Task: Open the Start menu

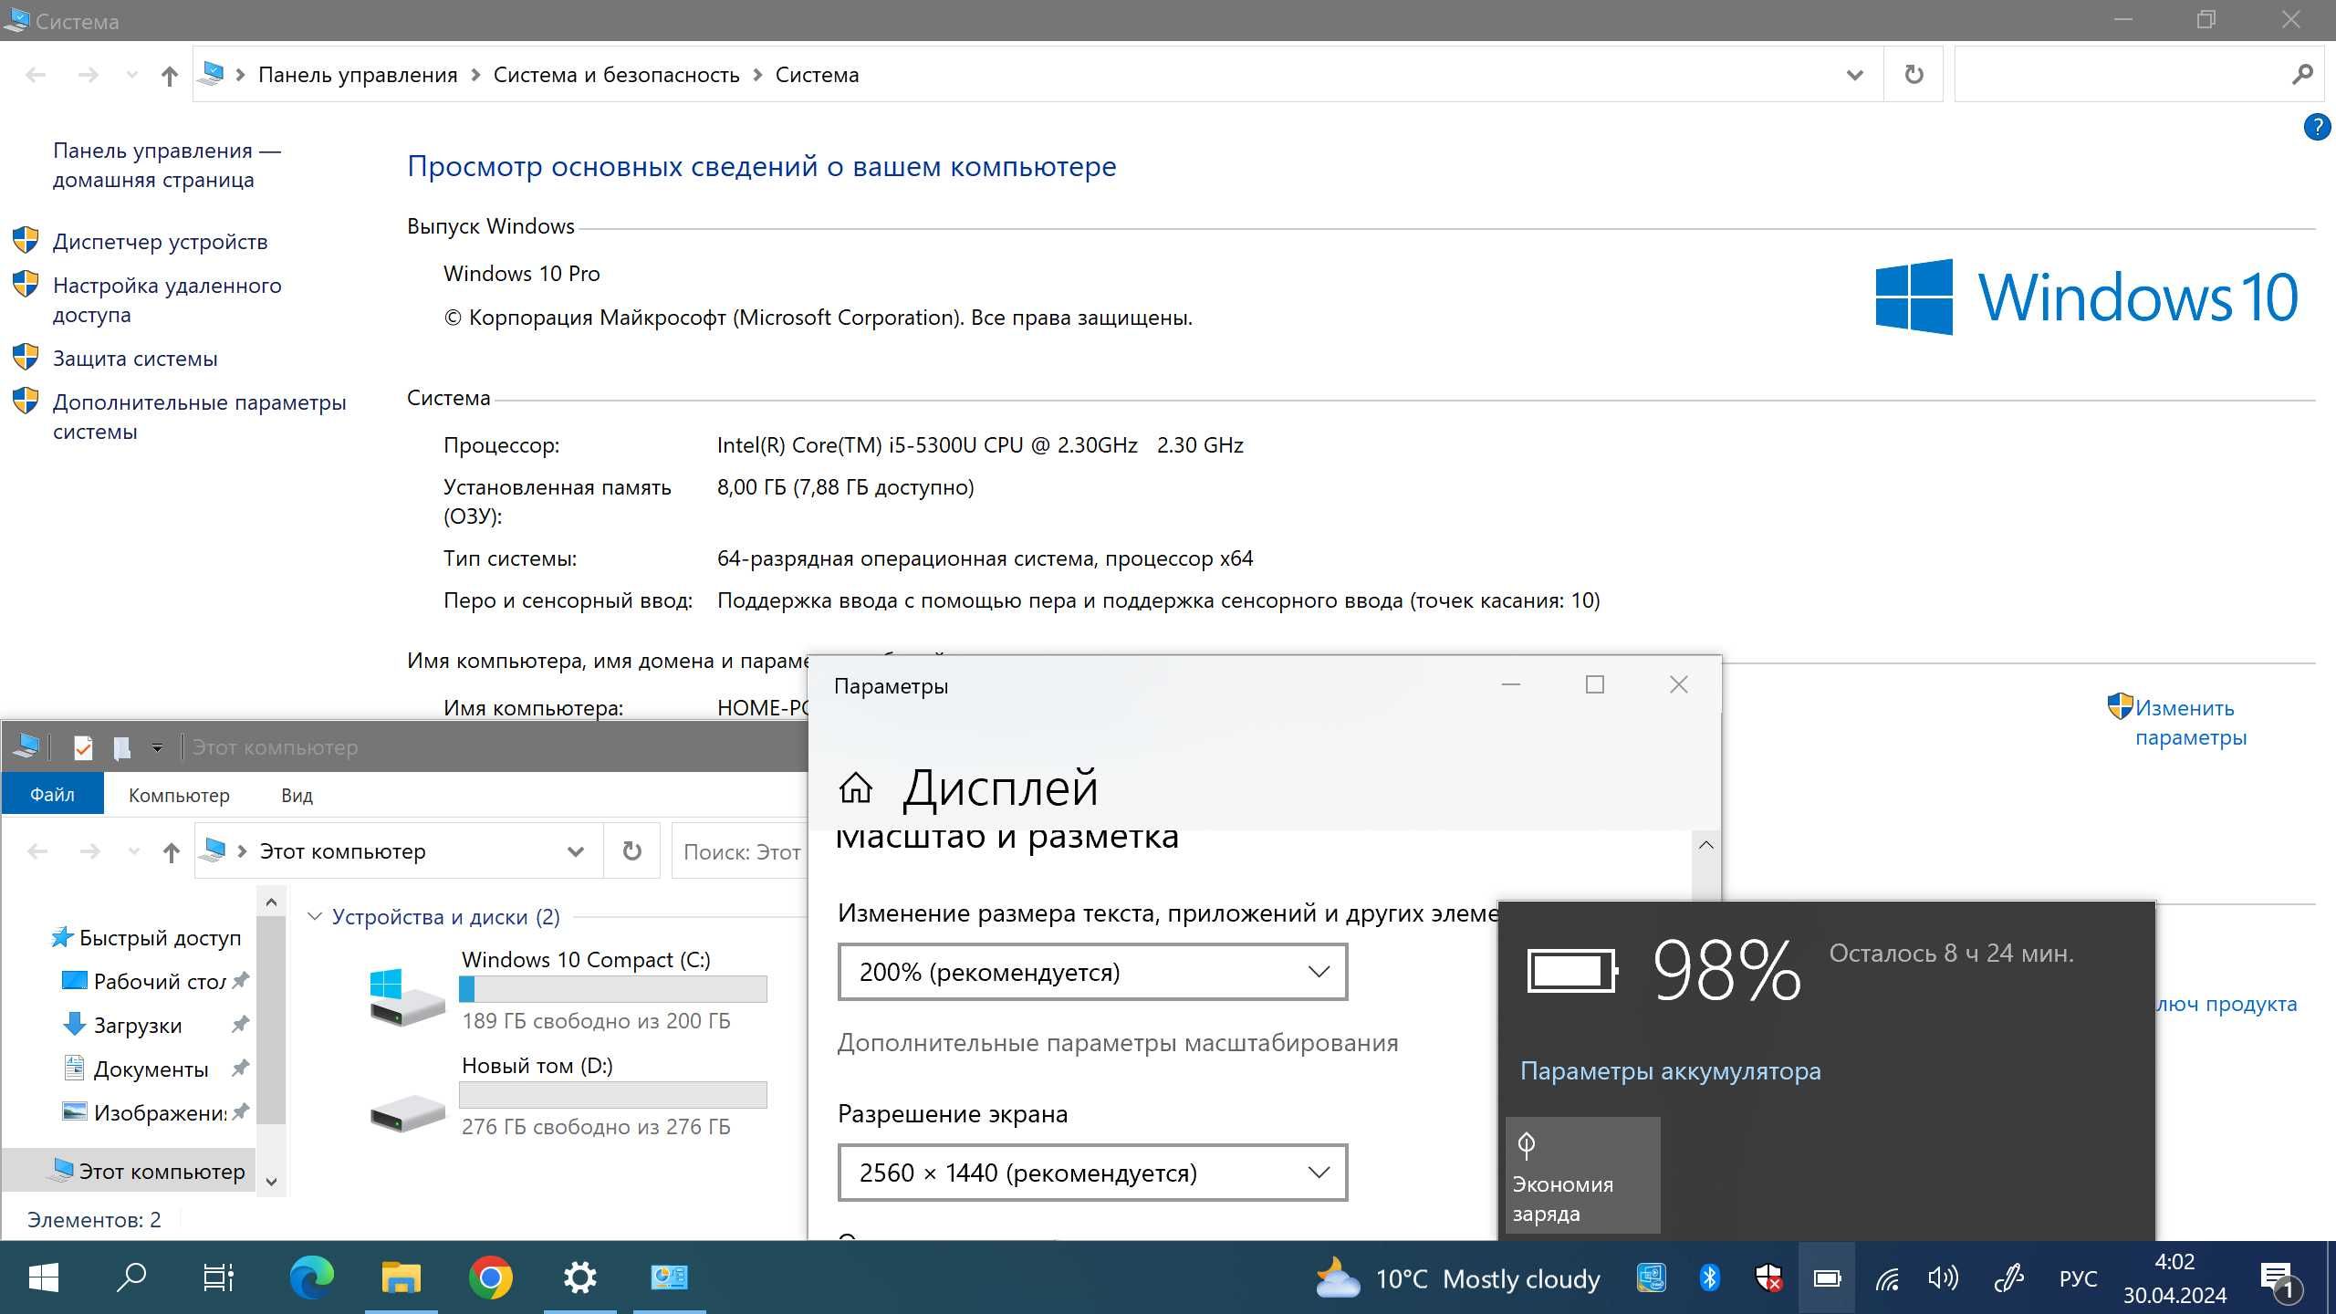Action: point(43,1277)
